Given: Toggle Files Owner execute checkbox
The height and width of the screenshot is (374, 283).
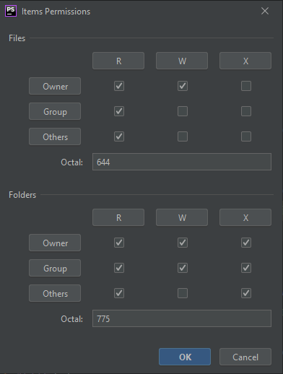Looking at the screenshot, I should pyautogui.click(x=246, y=86).
